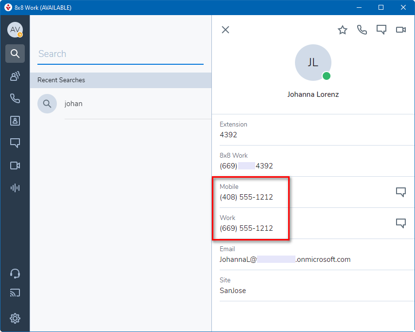Open Settings gear in sidebar
Viewport: 415px width, 332px height.
(15, 318)
